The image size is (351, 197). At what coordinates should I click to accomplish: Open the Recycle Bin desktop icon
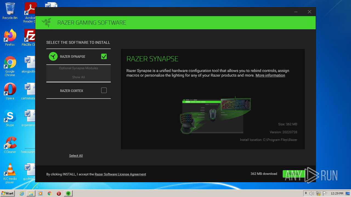coord(10,11)
